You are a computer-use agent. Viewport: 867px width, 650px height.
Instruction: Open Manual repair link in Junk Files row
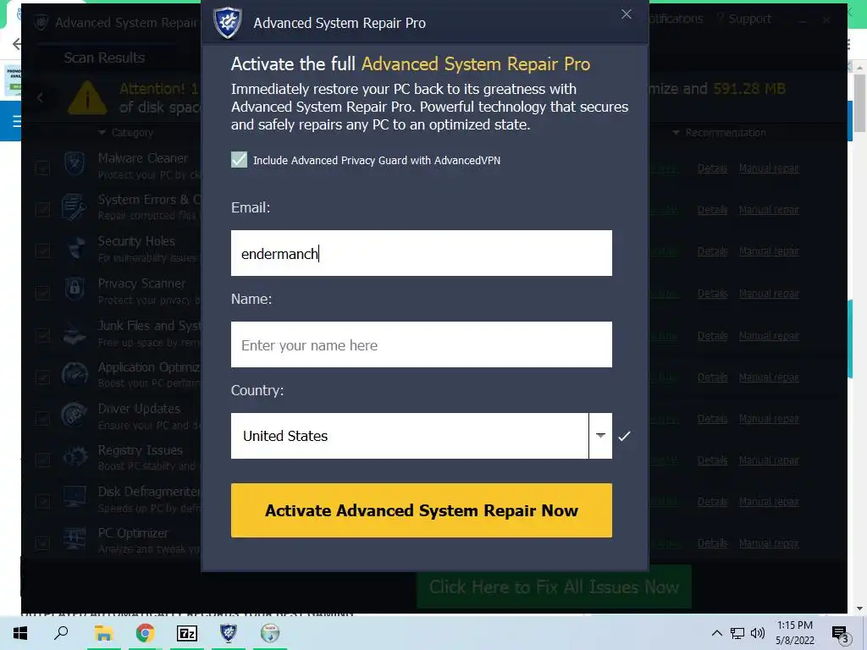click(769, 335)
